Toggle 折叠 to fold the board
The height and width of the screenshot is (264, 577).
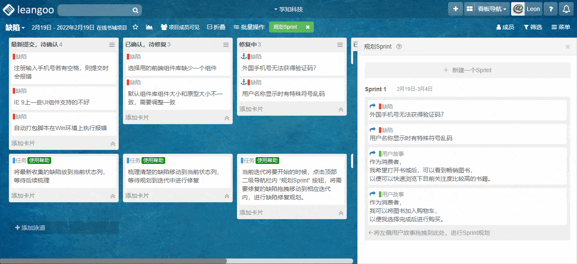216,27
